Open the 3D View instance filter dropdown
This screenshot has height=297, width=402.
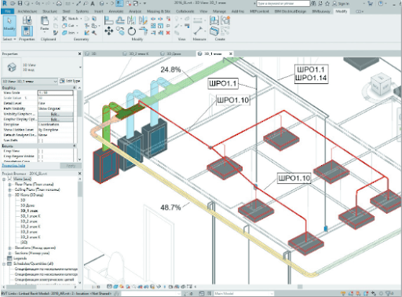(30, 82)
